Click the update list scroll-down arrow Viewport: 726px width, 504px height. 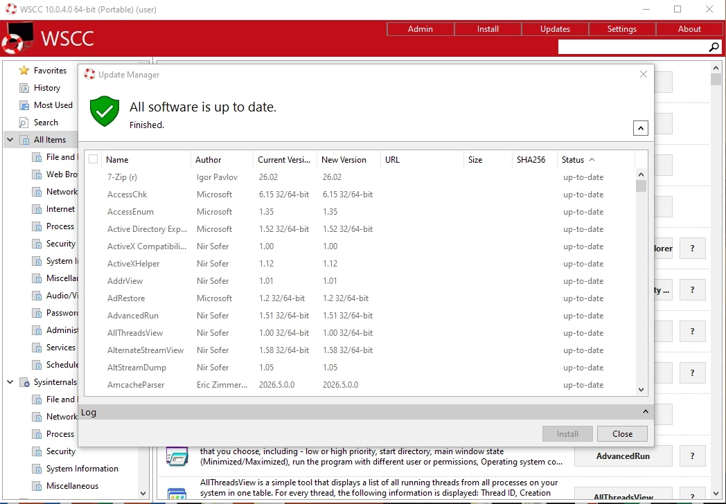click(x=641, y=389)
